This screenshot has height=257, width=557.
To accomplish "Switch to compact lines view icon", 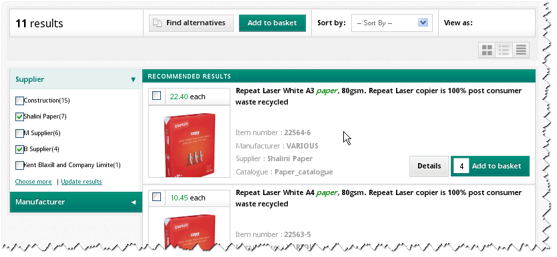I will coord(521,50).
